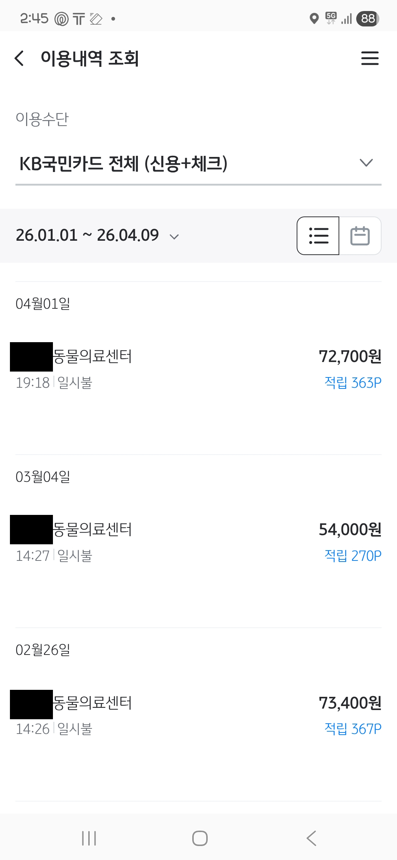Tap the small chevron after the date range
This screenshot has width=397, height=860.
point(174,237)
